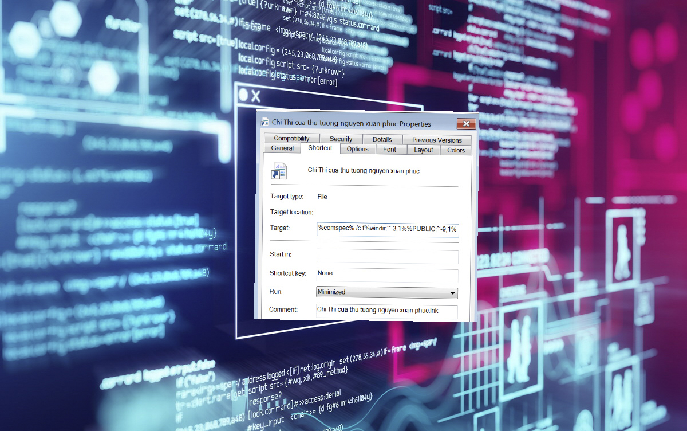Click the shortcut file icon in the title bar
Image resolution: width=687 pixels, height=431 pixels.
[265, 123]
